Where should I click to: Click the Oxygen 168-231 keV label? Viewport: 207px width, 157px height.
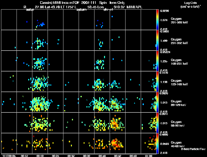pos(179,62)
